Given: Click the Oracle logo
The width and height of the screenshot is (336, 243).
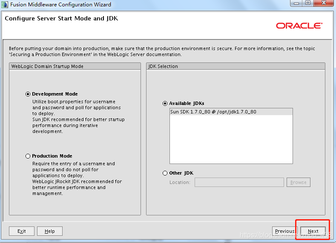Looking at the screenshot, I should click(x=299, y=25).
